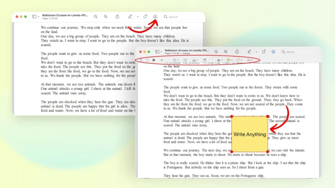The height and width of the screenshot is (188, 335).
Task: Share the document from the front window
Action: tap(237, 52)
